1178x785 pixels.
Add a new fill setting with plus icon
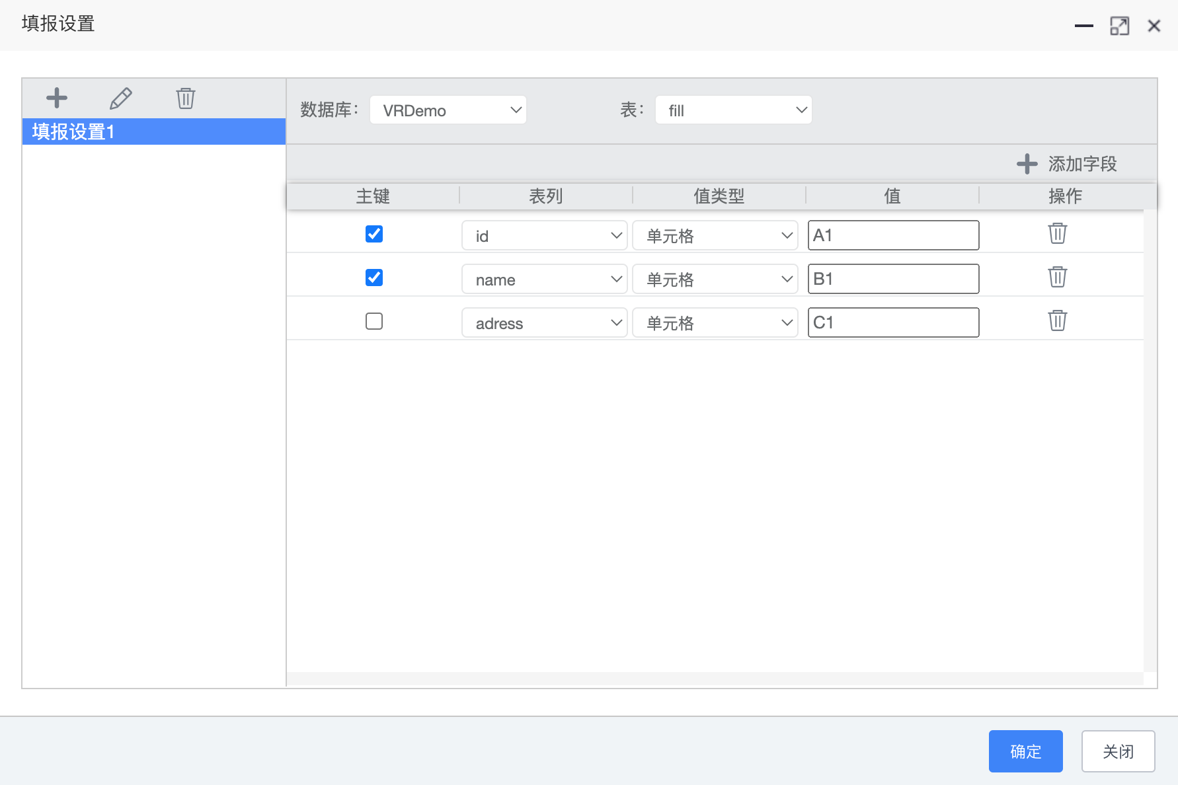coord(57,98)
